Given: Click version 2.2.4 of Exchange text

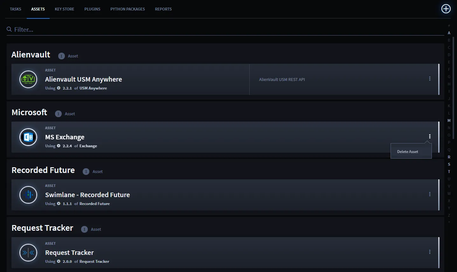Looking at the screenshot, I should (80, 146).
